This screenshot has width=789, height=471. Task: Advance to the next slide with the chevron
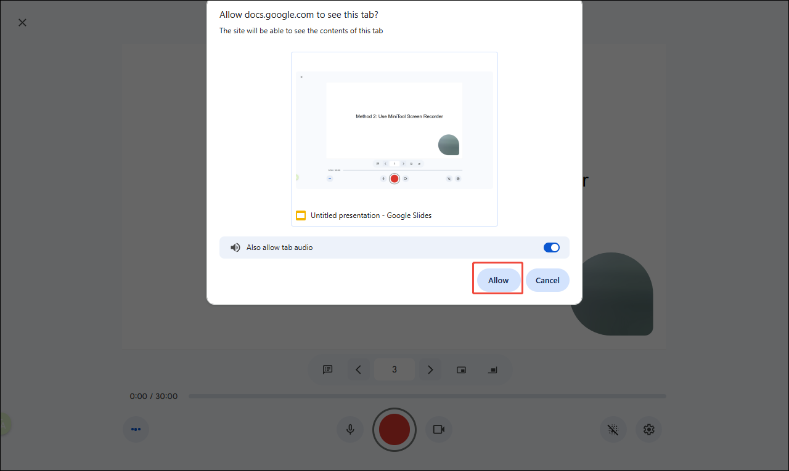(x=430, y=369)
